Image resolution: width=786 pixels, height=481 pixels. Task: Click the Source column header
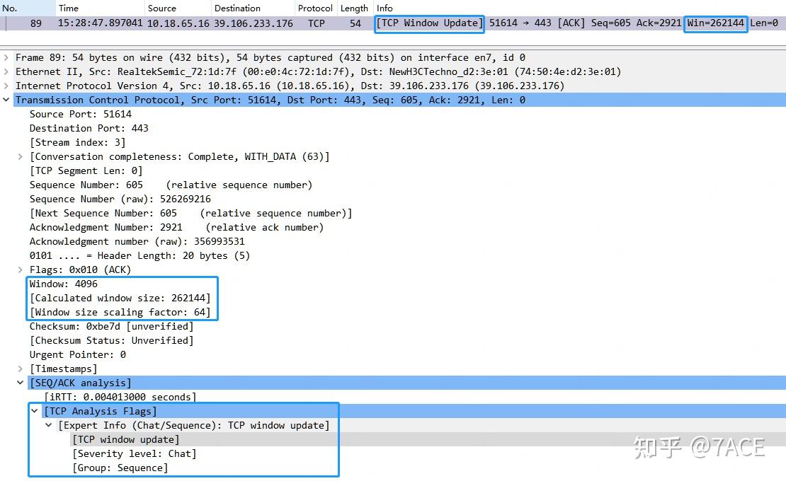(x=162, y=8)
